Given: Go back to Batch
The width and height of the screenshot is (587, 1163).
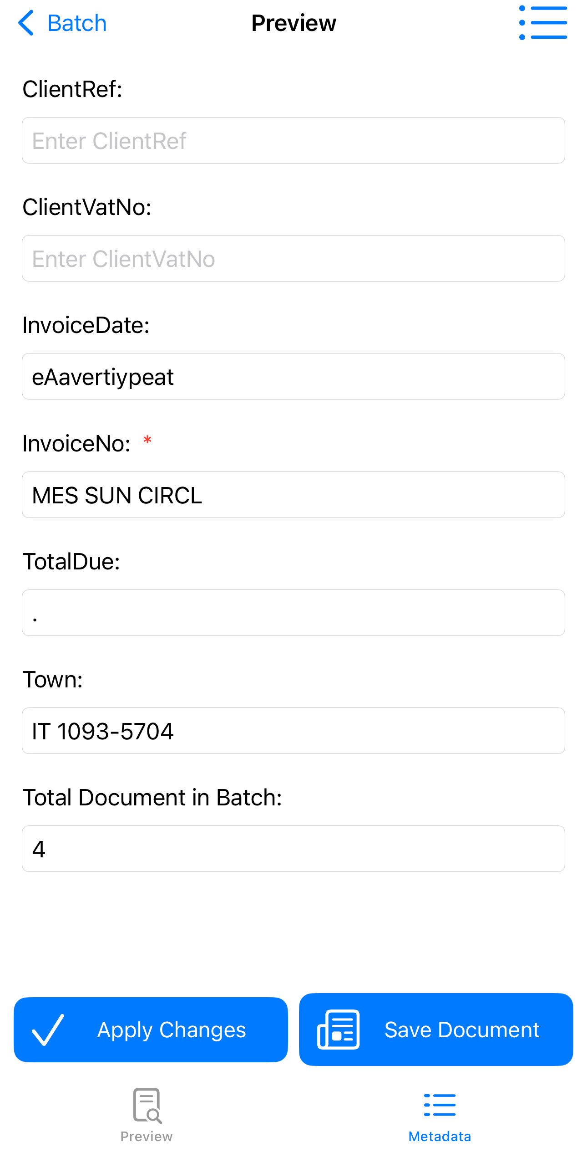Looking at the screenshot, I should click(62, 23).
